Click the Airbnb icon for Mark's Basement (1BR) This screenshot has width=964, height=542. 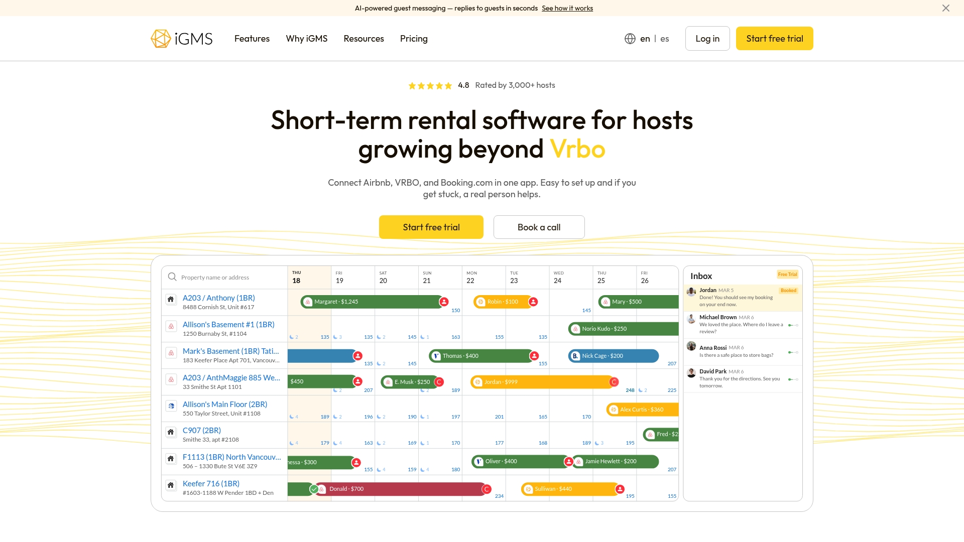(171, 353)
